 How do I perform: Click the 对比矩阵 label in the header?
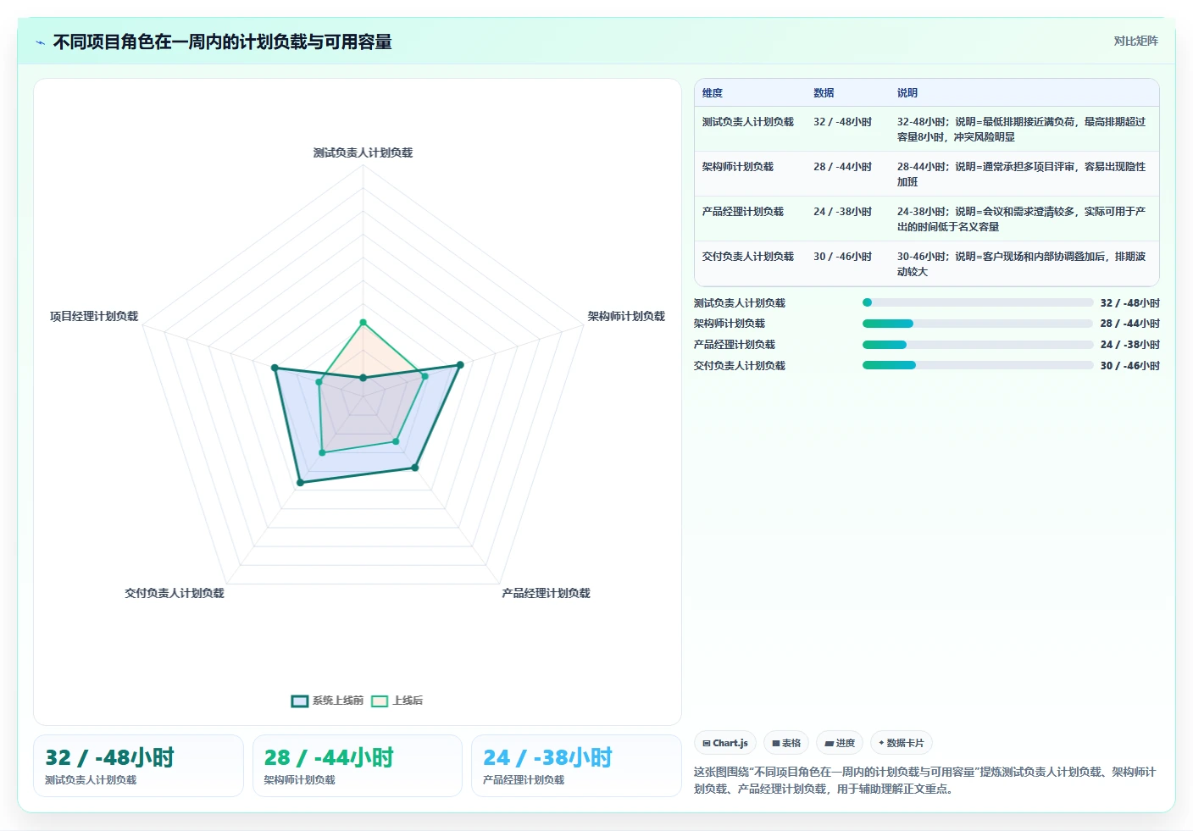1135,41
